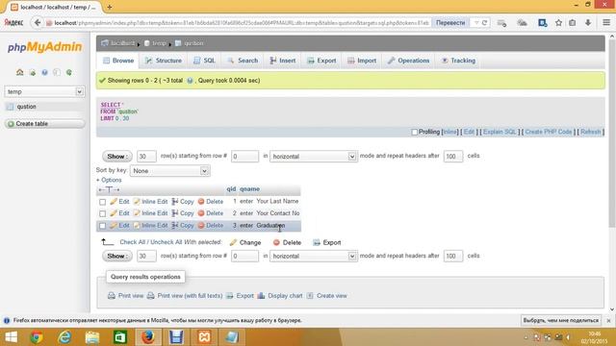Click browser back arrow button
This screenshot has width=616, height=346.
click(38, 23)
